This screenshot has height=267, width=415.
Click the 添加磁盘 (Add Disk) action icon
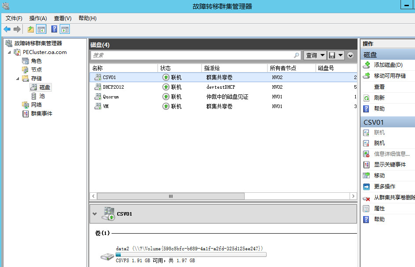click(x=367, y=65)
